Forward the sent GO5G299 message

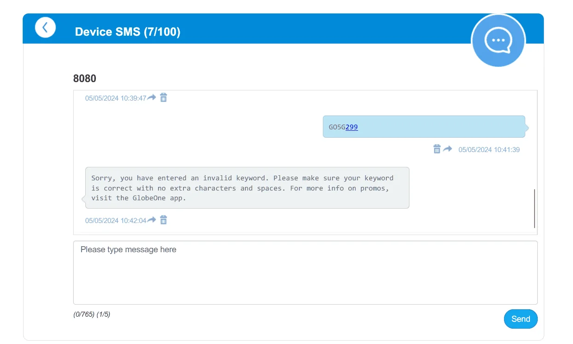(447, 149)
